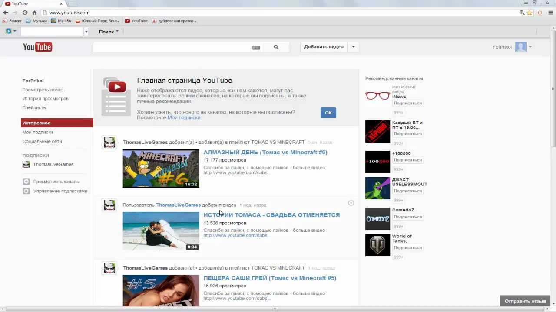The width and height of the screenshot is (556, 312).
Task: Open дубровский кратко bookmark
Action: 174,21
